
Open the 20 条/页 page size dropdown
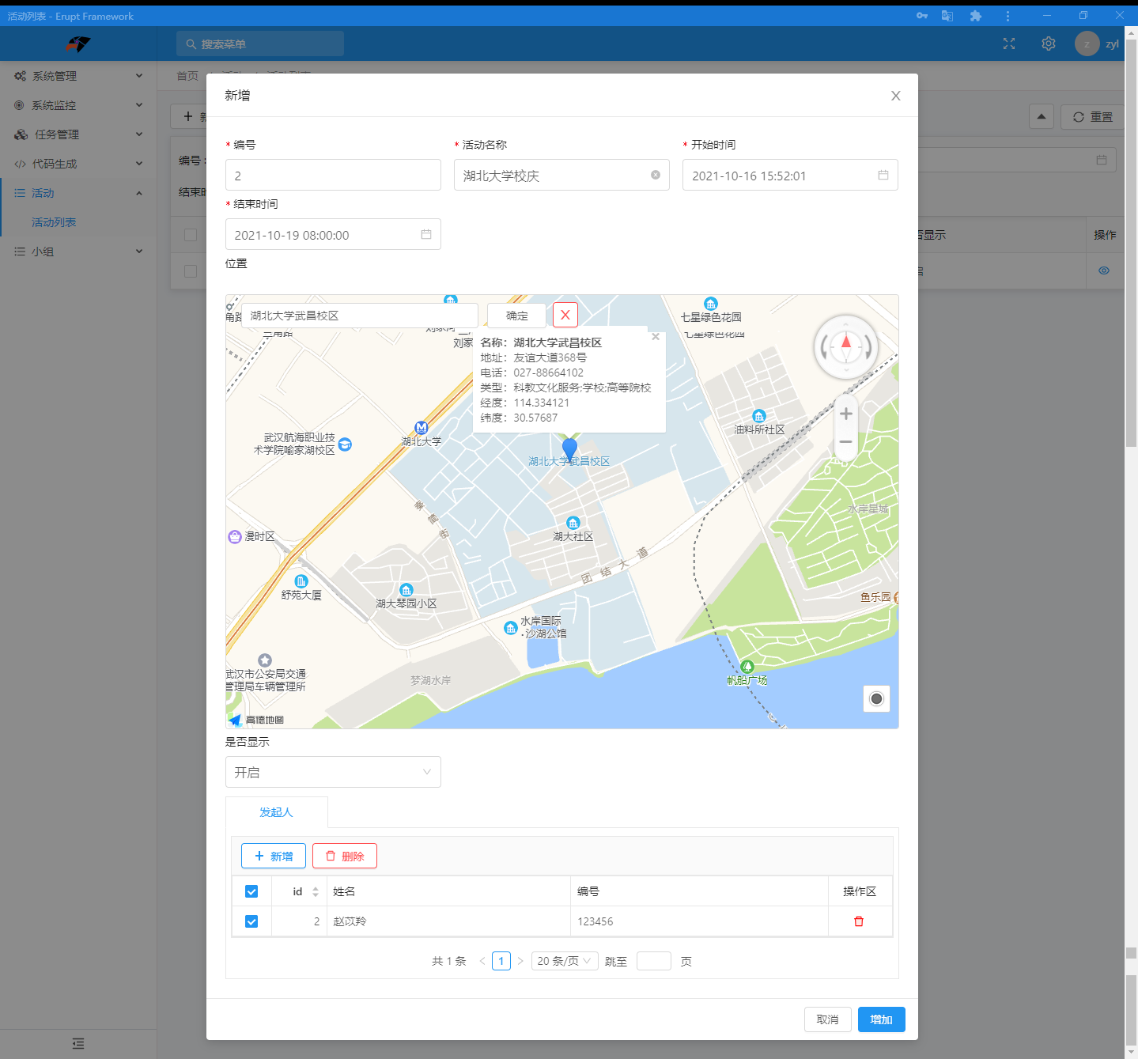565,961
